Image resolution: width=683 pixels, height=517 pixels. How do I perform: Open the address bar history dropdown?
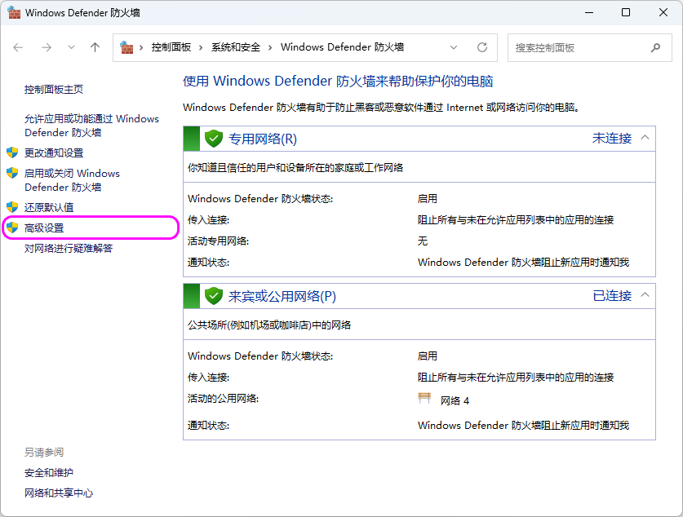[454, 47]
